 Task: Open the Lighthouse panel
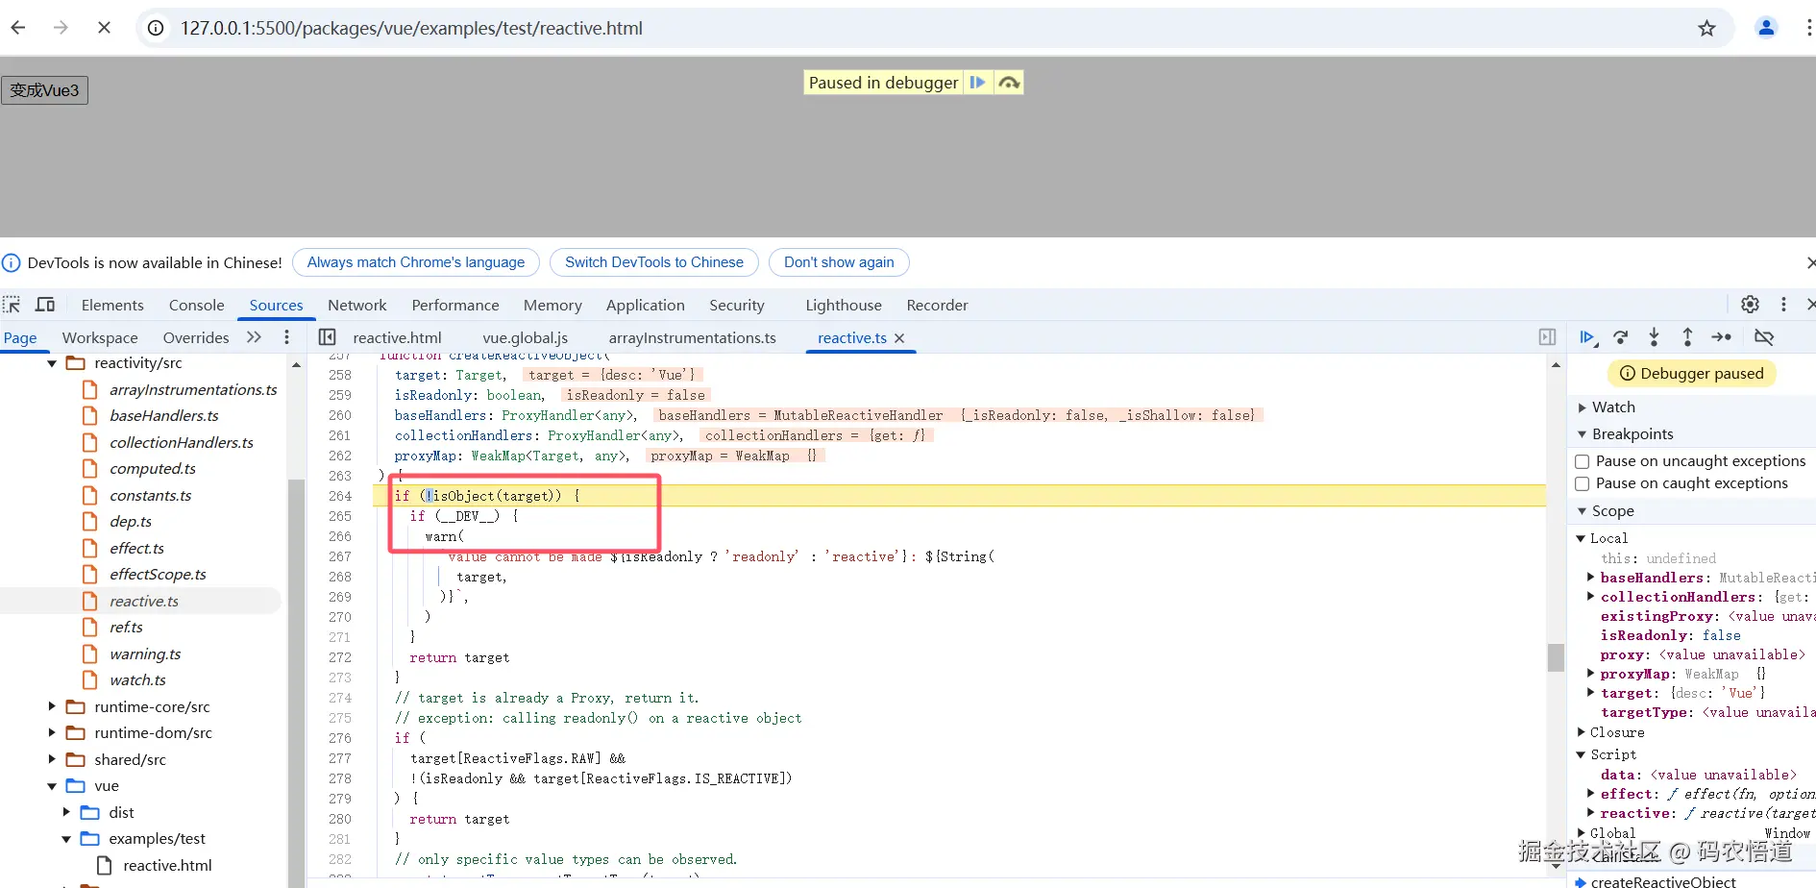click(844, 305)
